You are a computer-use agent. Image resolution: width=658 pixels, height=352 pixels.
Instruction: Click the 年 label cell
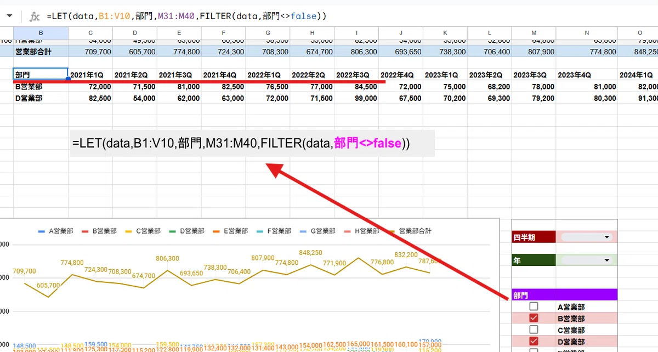pos(534,260)
